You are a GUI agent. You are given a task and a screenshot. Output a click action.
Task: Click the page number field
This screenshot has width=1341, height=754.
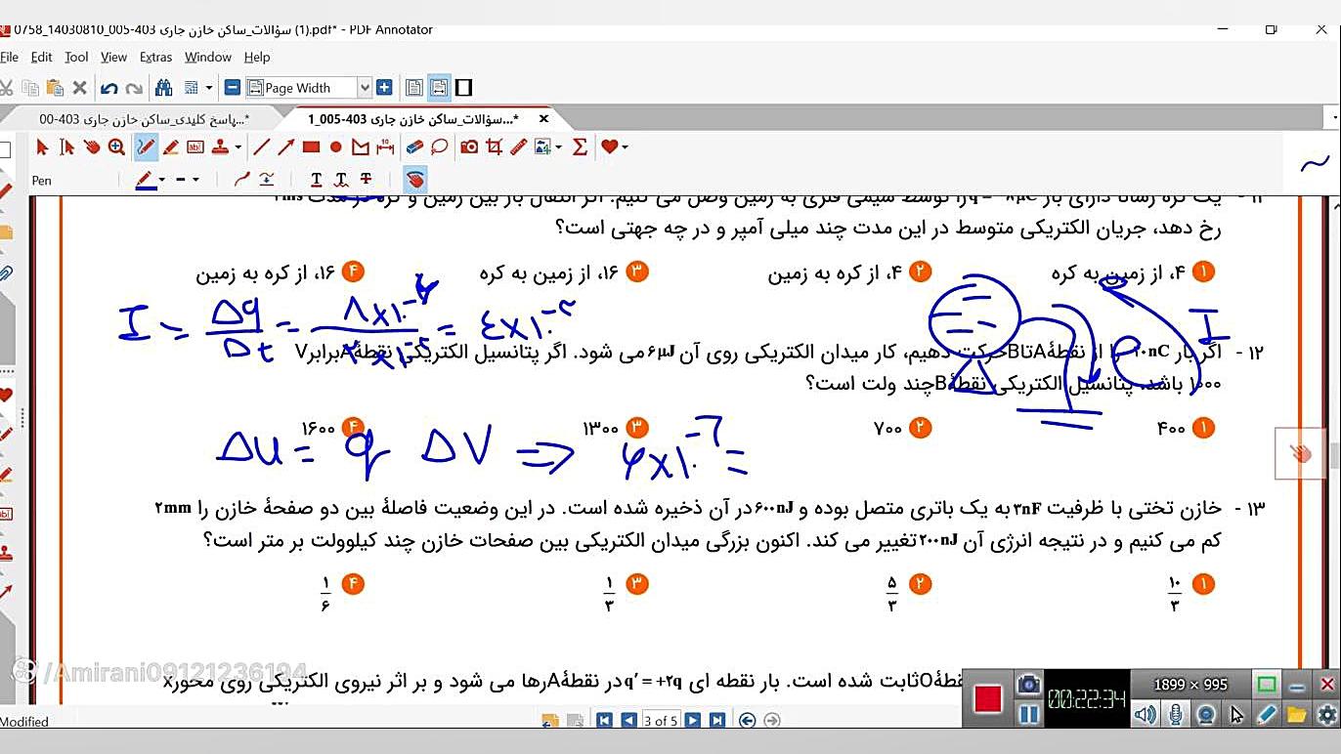tap(661, 721)
